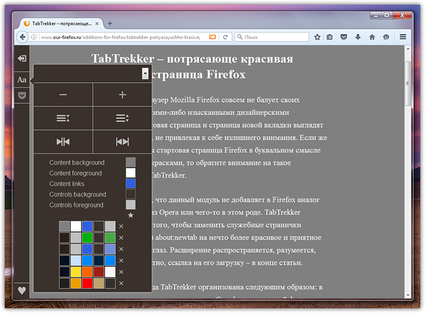425x313 pixels.
Task: Close the TabTrekker tab
Action: coord(96,24)
